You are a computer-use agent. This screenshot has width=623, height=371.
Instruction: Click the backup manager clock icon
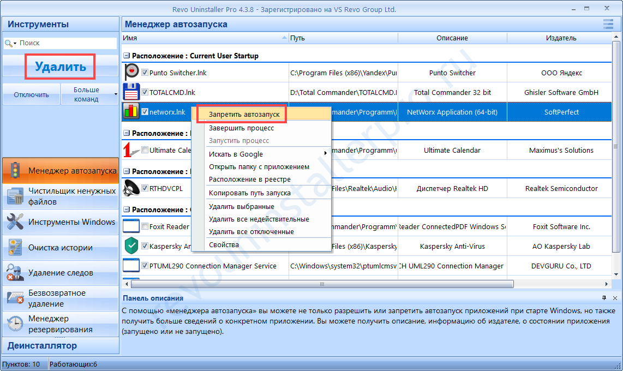pos(15,324)
